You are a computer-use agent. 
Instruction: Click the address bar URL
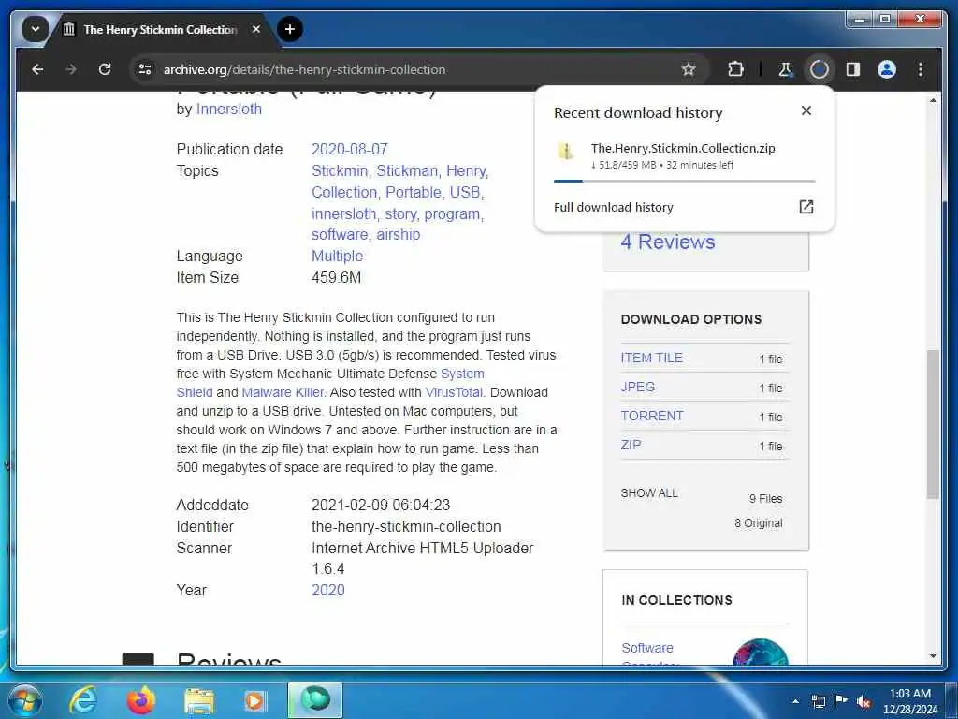pyautogui.click(x=304, y=69)
